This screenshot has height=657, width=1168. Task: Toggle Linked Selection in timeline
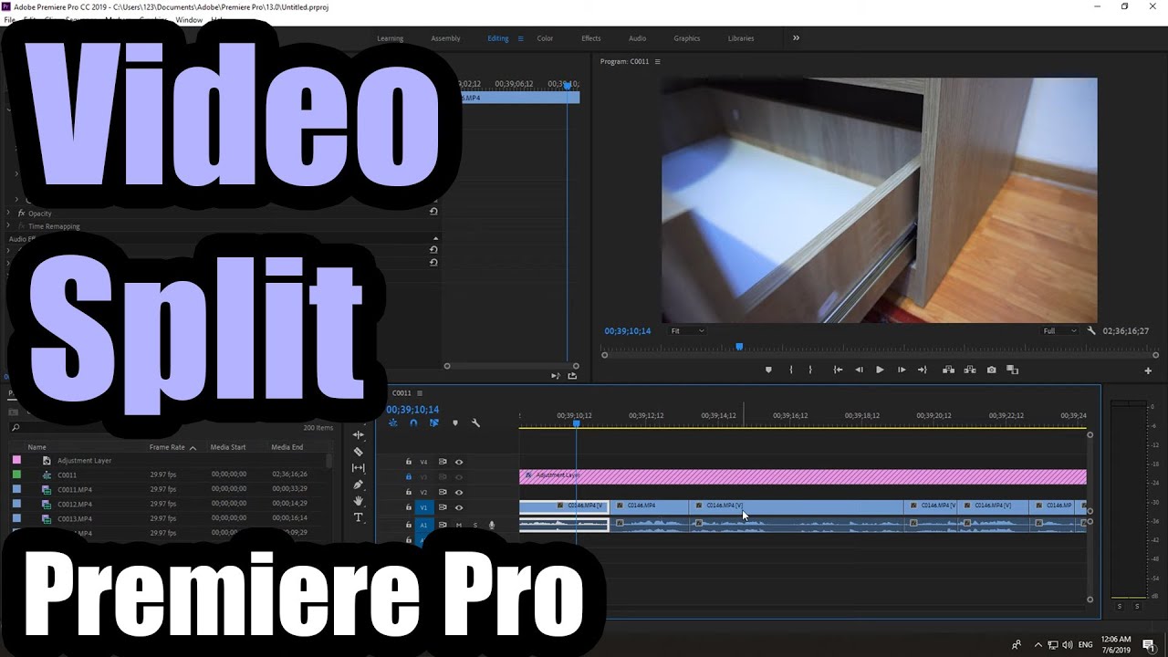tap(434, 422)
